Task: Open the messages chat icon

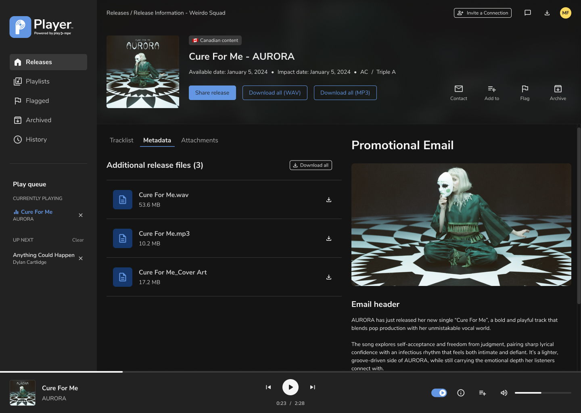Action: [527, 13]
